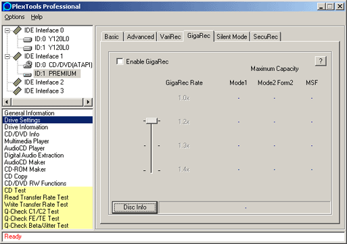This screenshot has width=347, height=244.
Task: Collapse the IDE Interface 1 tree node
Action: pos(7,56)
